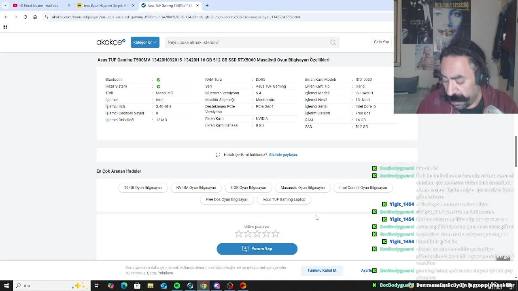518x291 pixels.
Task: Open Chrome from the taskbar
Action: click(204, 286)
